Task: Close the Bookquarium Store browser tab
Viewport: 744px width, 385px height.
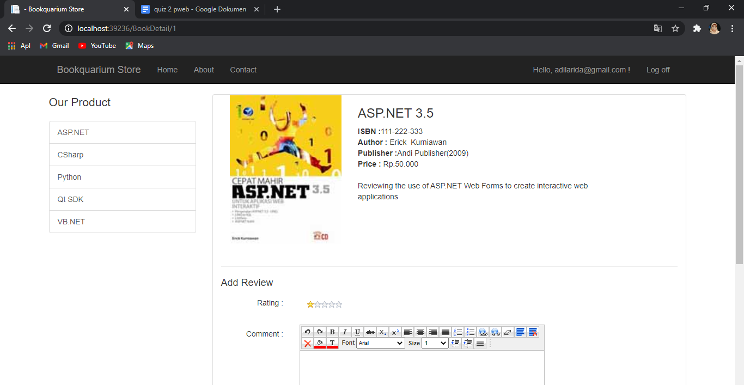Action: pyautogui.click(x=126, y=9)
